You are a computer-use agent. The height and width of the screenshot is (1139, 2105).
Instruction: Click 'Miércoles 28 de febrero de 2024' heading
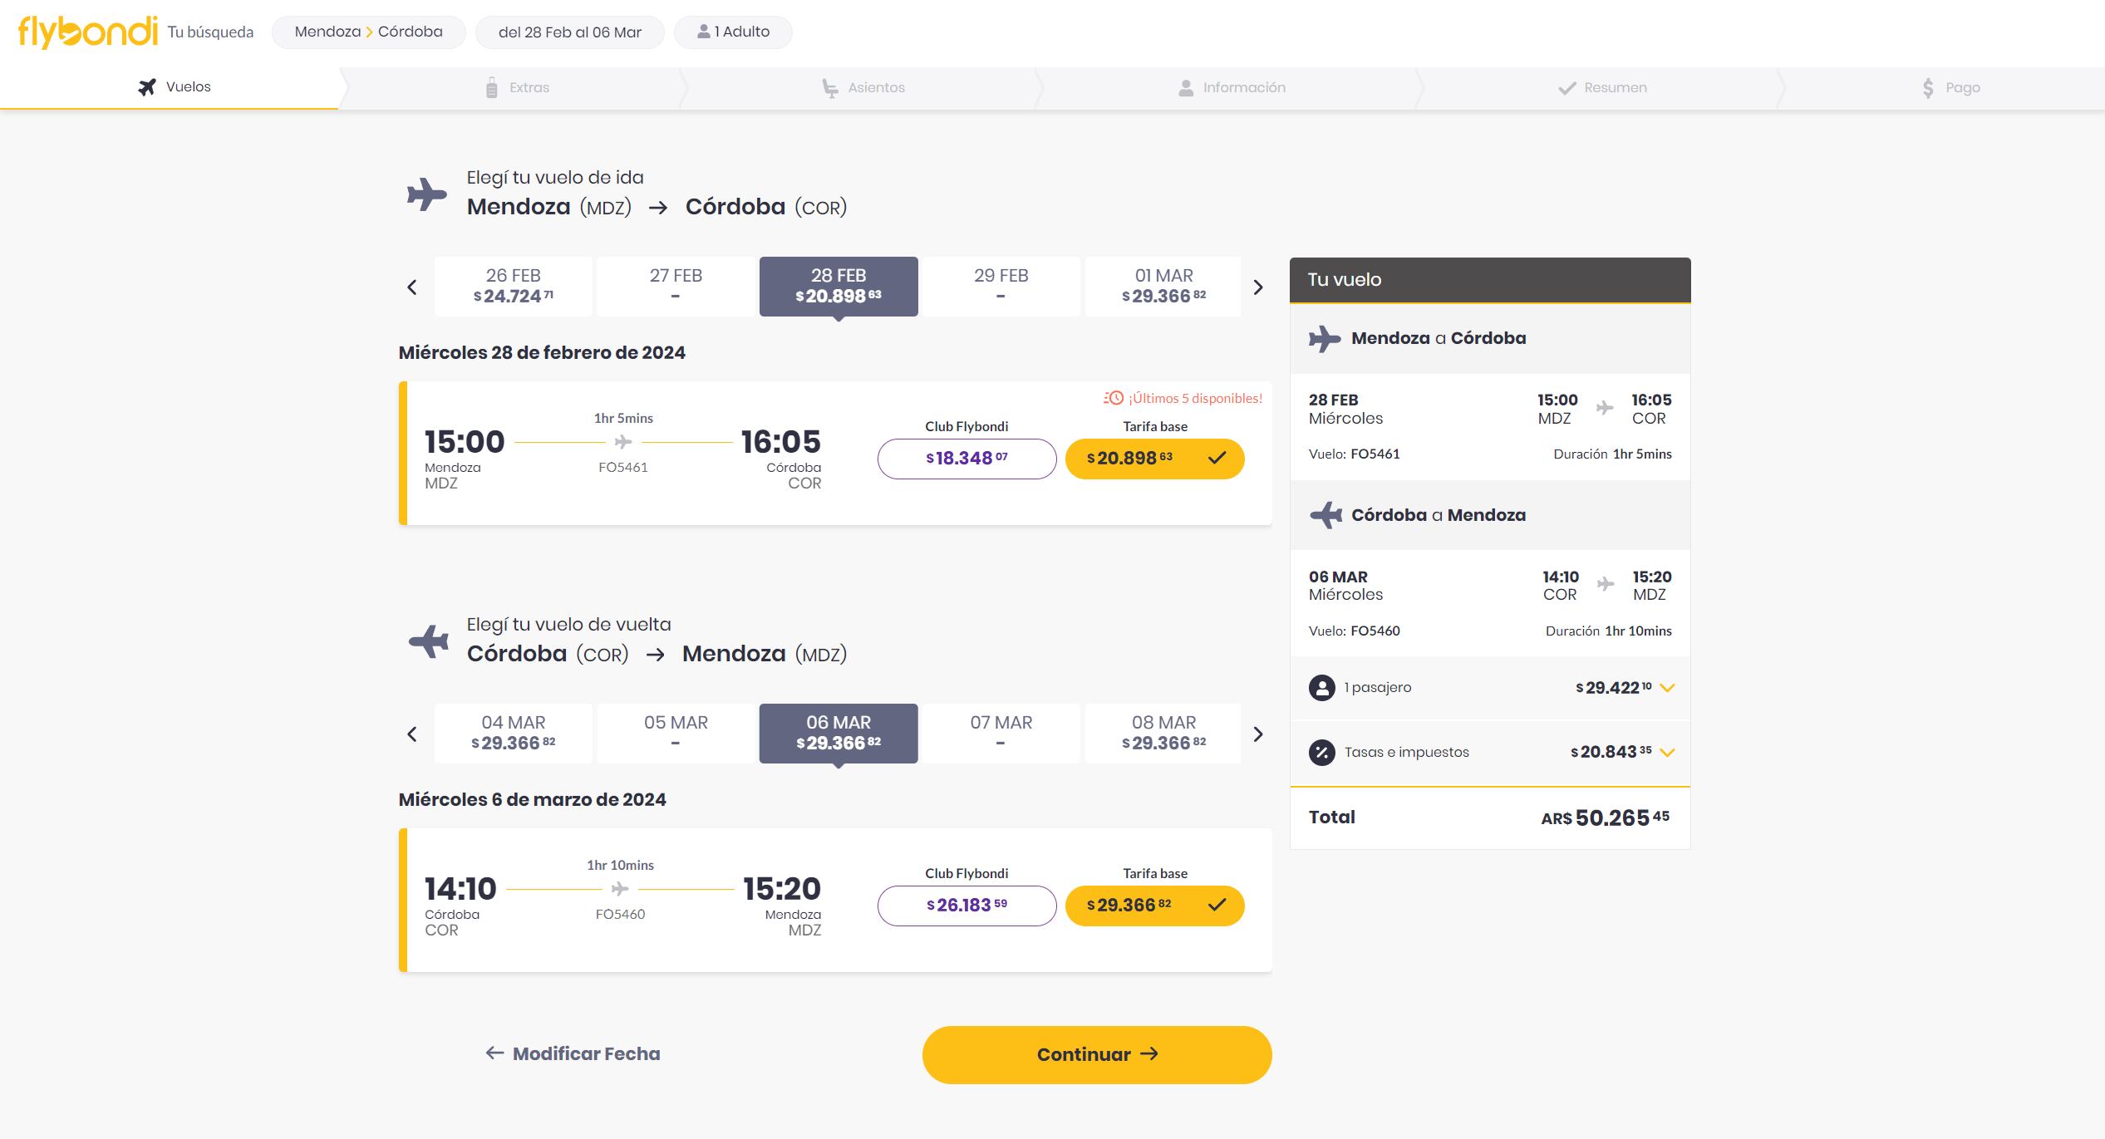coord(542,352)
